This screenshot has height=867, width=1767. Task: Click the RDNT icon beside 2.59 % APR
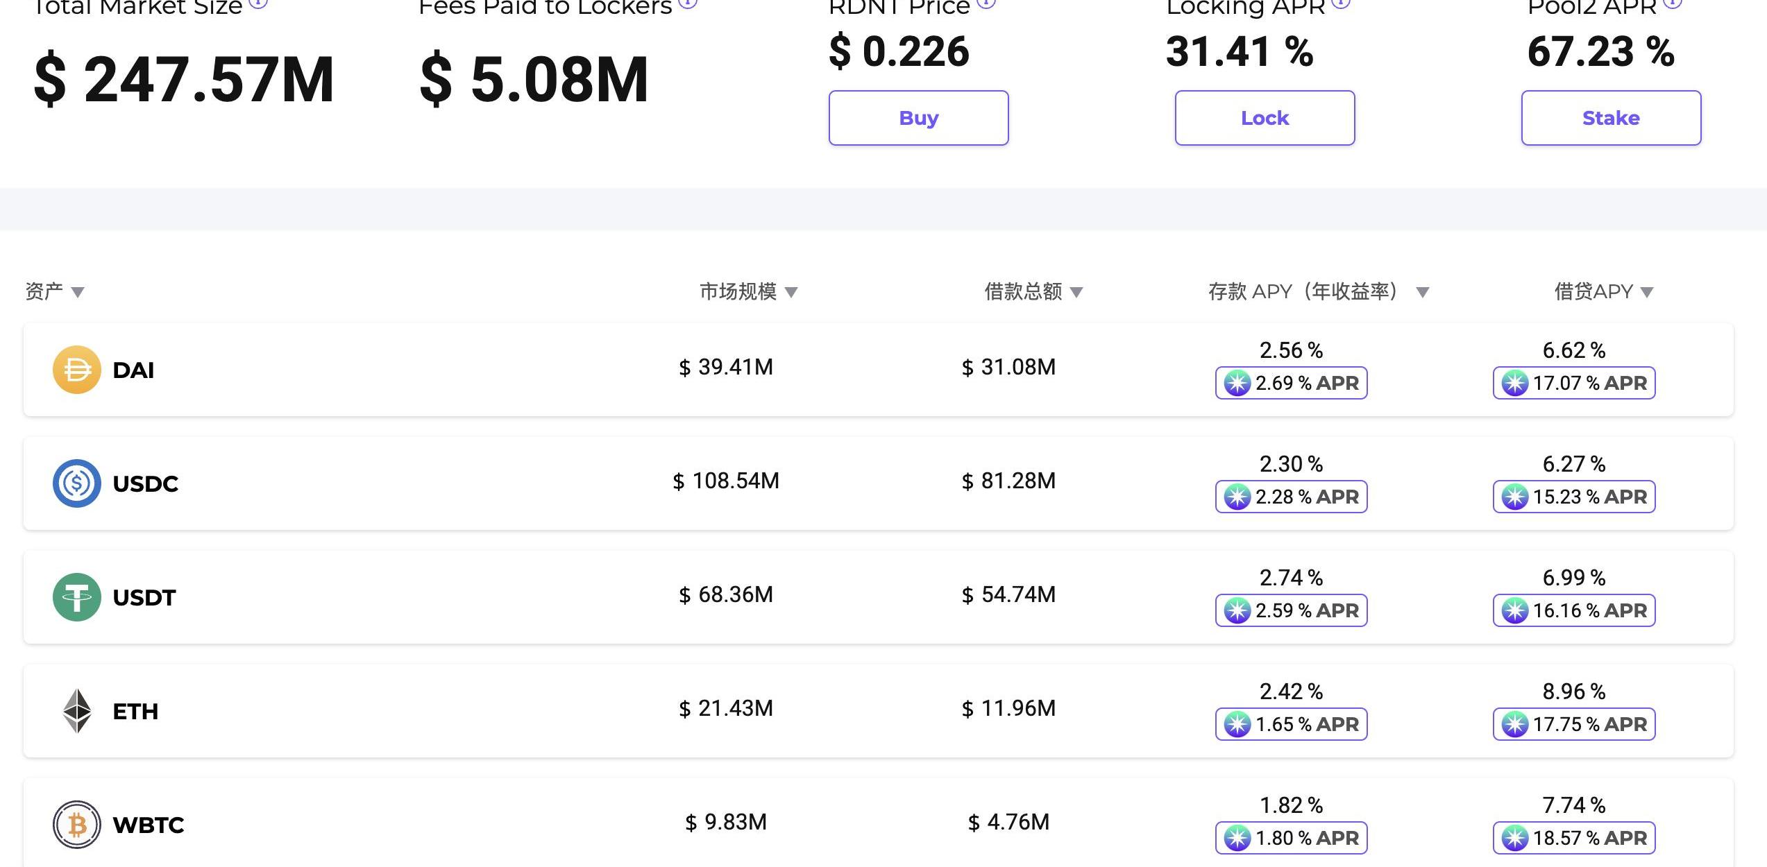click(x=1237, y=610)
